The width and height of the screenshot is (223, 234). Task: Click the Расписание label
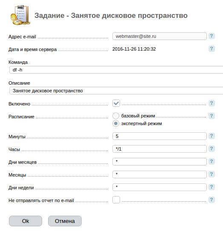point(21,117)
